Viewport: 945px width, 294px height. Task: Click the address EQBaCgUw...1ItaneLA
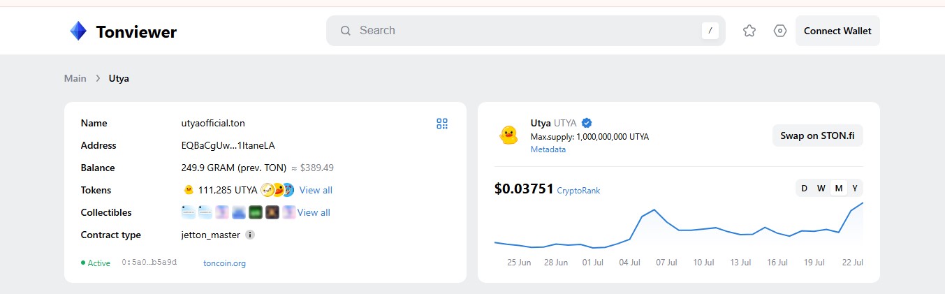[x=228, y=145]
